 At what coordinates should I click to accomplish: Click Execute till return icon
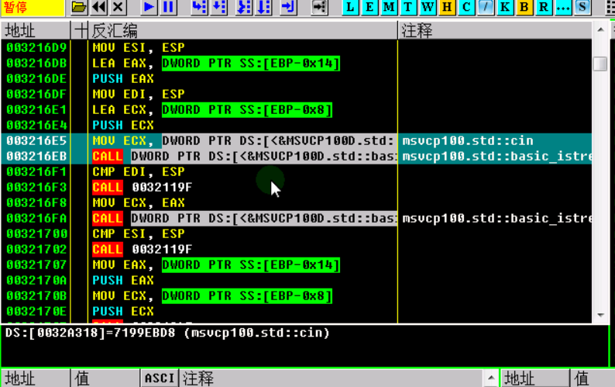(x=288, y=8)
